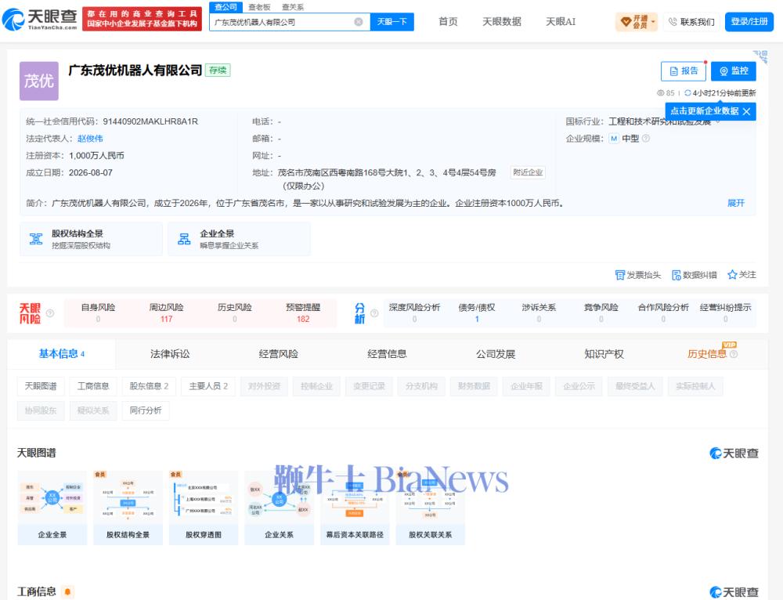
Task: Open the 股权结构全景 card
Action: tap(91, 239)
